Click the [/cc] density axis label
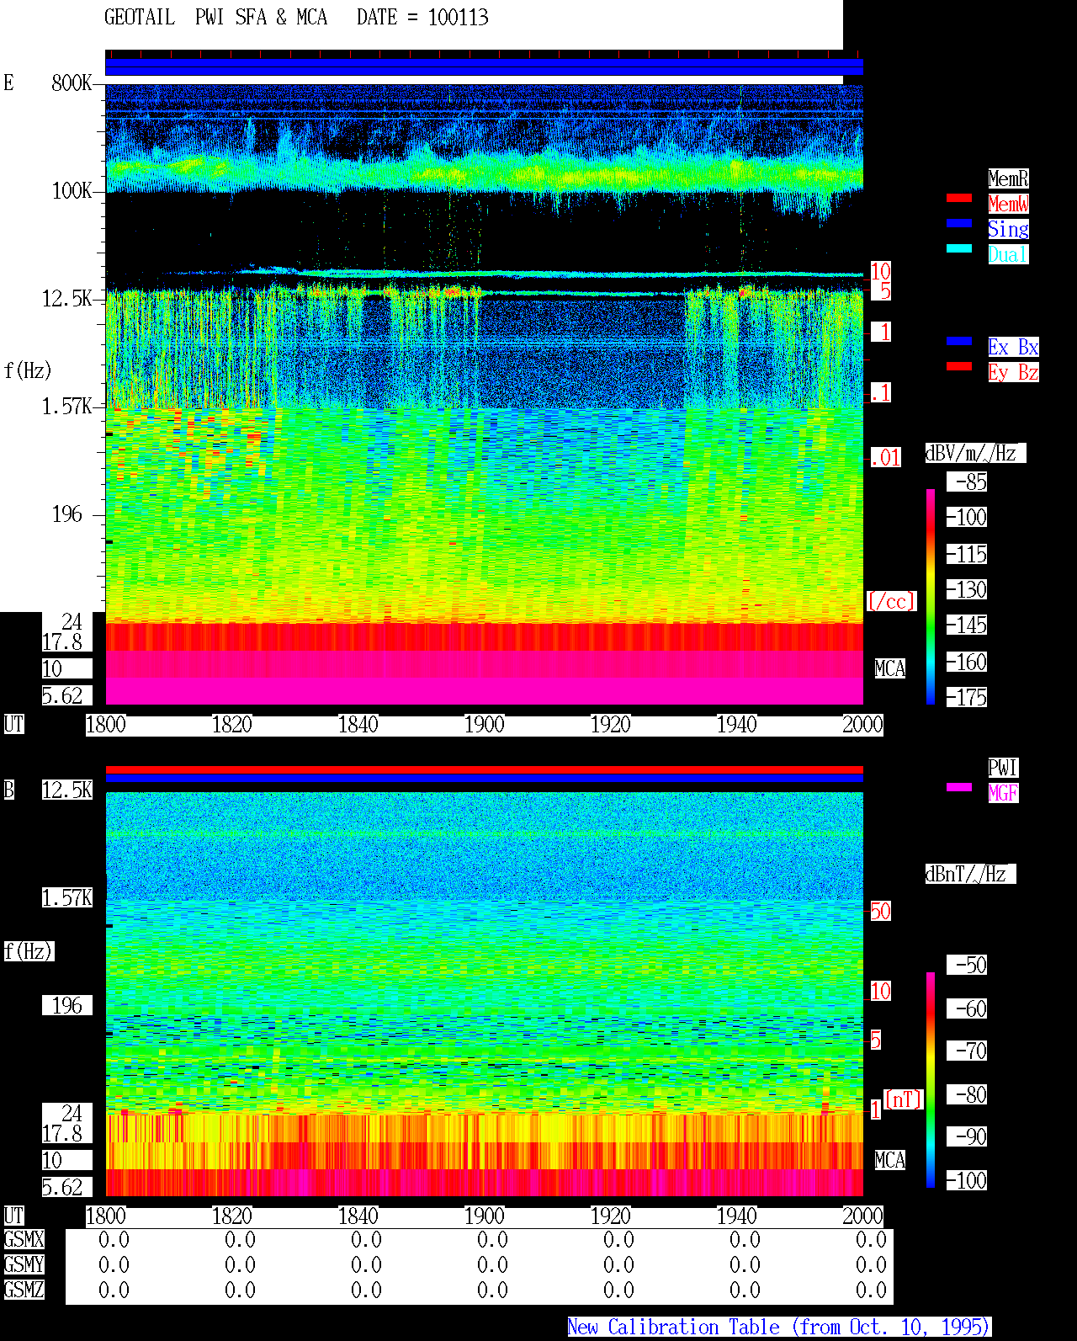This screenshot has height=1341, width=1077. point(891,601)
